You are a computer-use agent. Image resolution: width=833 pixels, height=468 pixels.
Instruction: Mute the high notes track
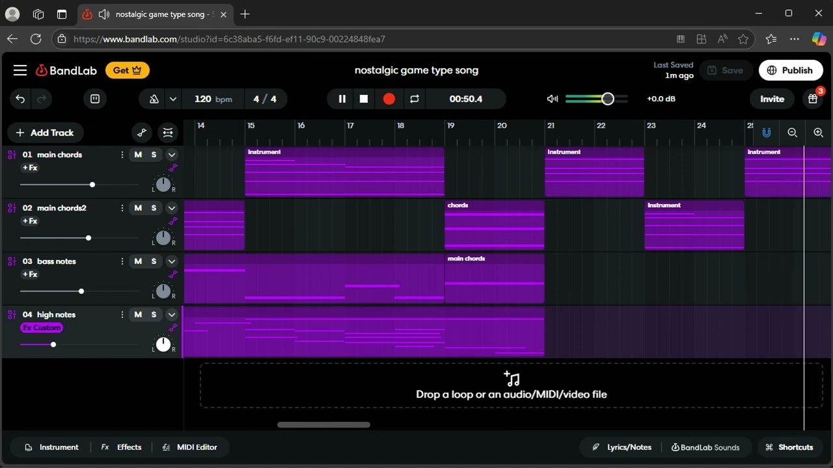click(138, 315)
